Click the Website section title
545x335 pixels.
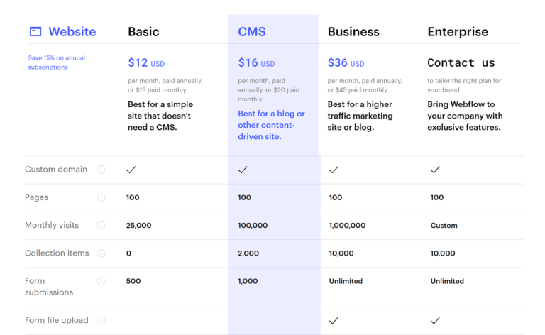[72, 32]
